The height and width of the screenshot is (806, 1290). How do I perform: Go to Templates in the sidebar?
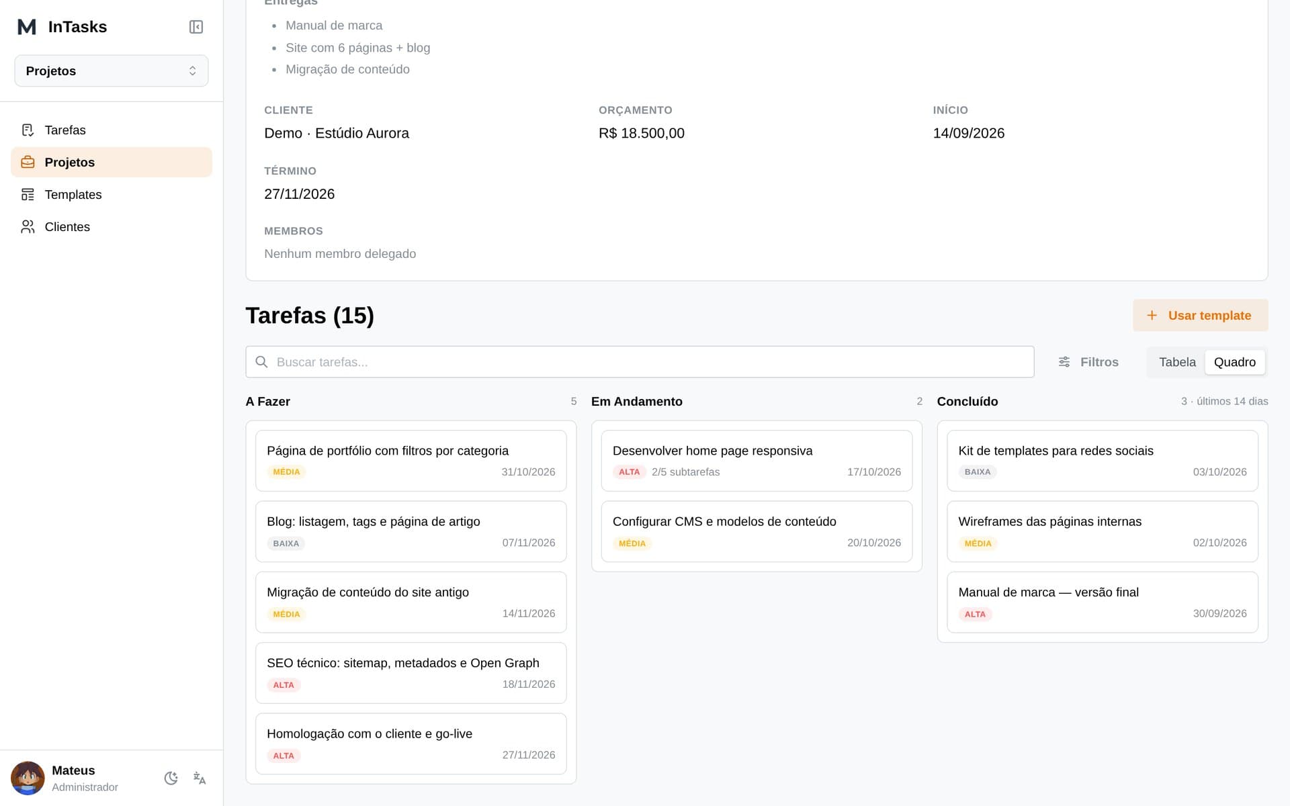pyautogui.click(x=112, y=195)
